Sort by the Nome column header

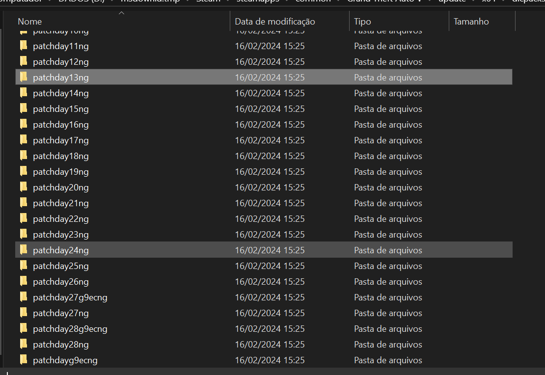coord(30,22)
